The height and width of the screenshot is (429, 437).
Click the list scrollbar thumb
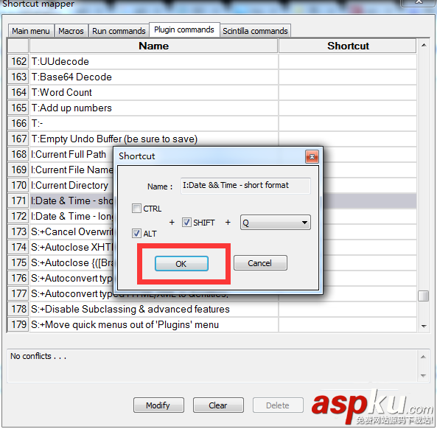pos(424,296)
